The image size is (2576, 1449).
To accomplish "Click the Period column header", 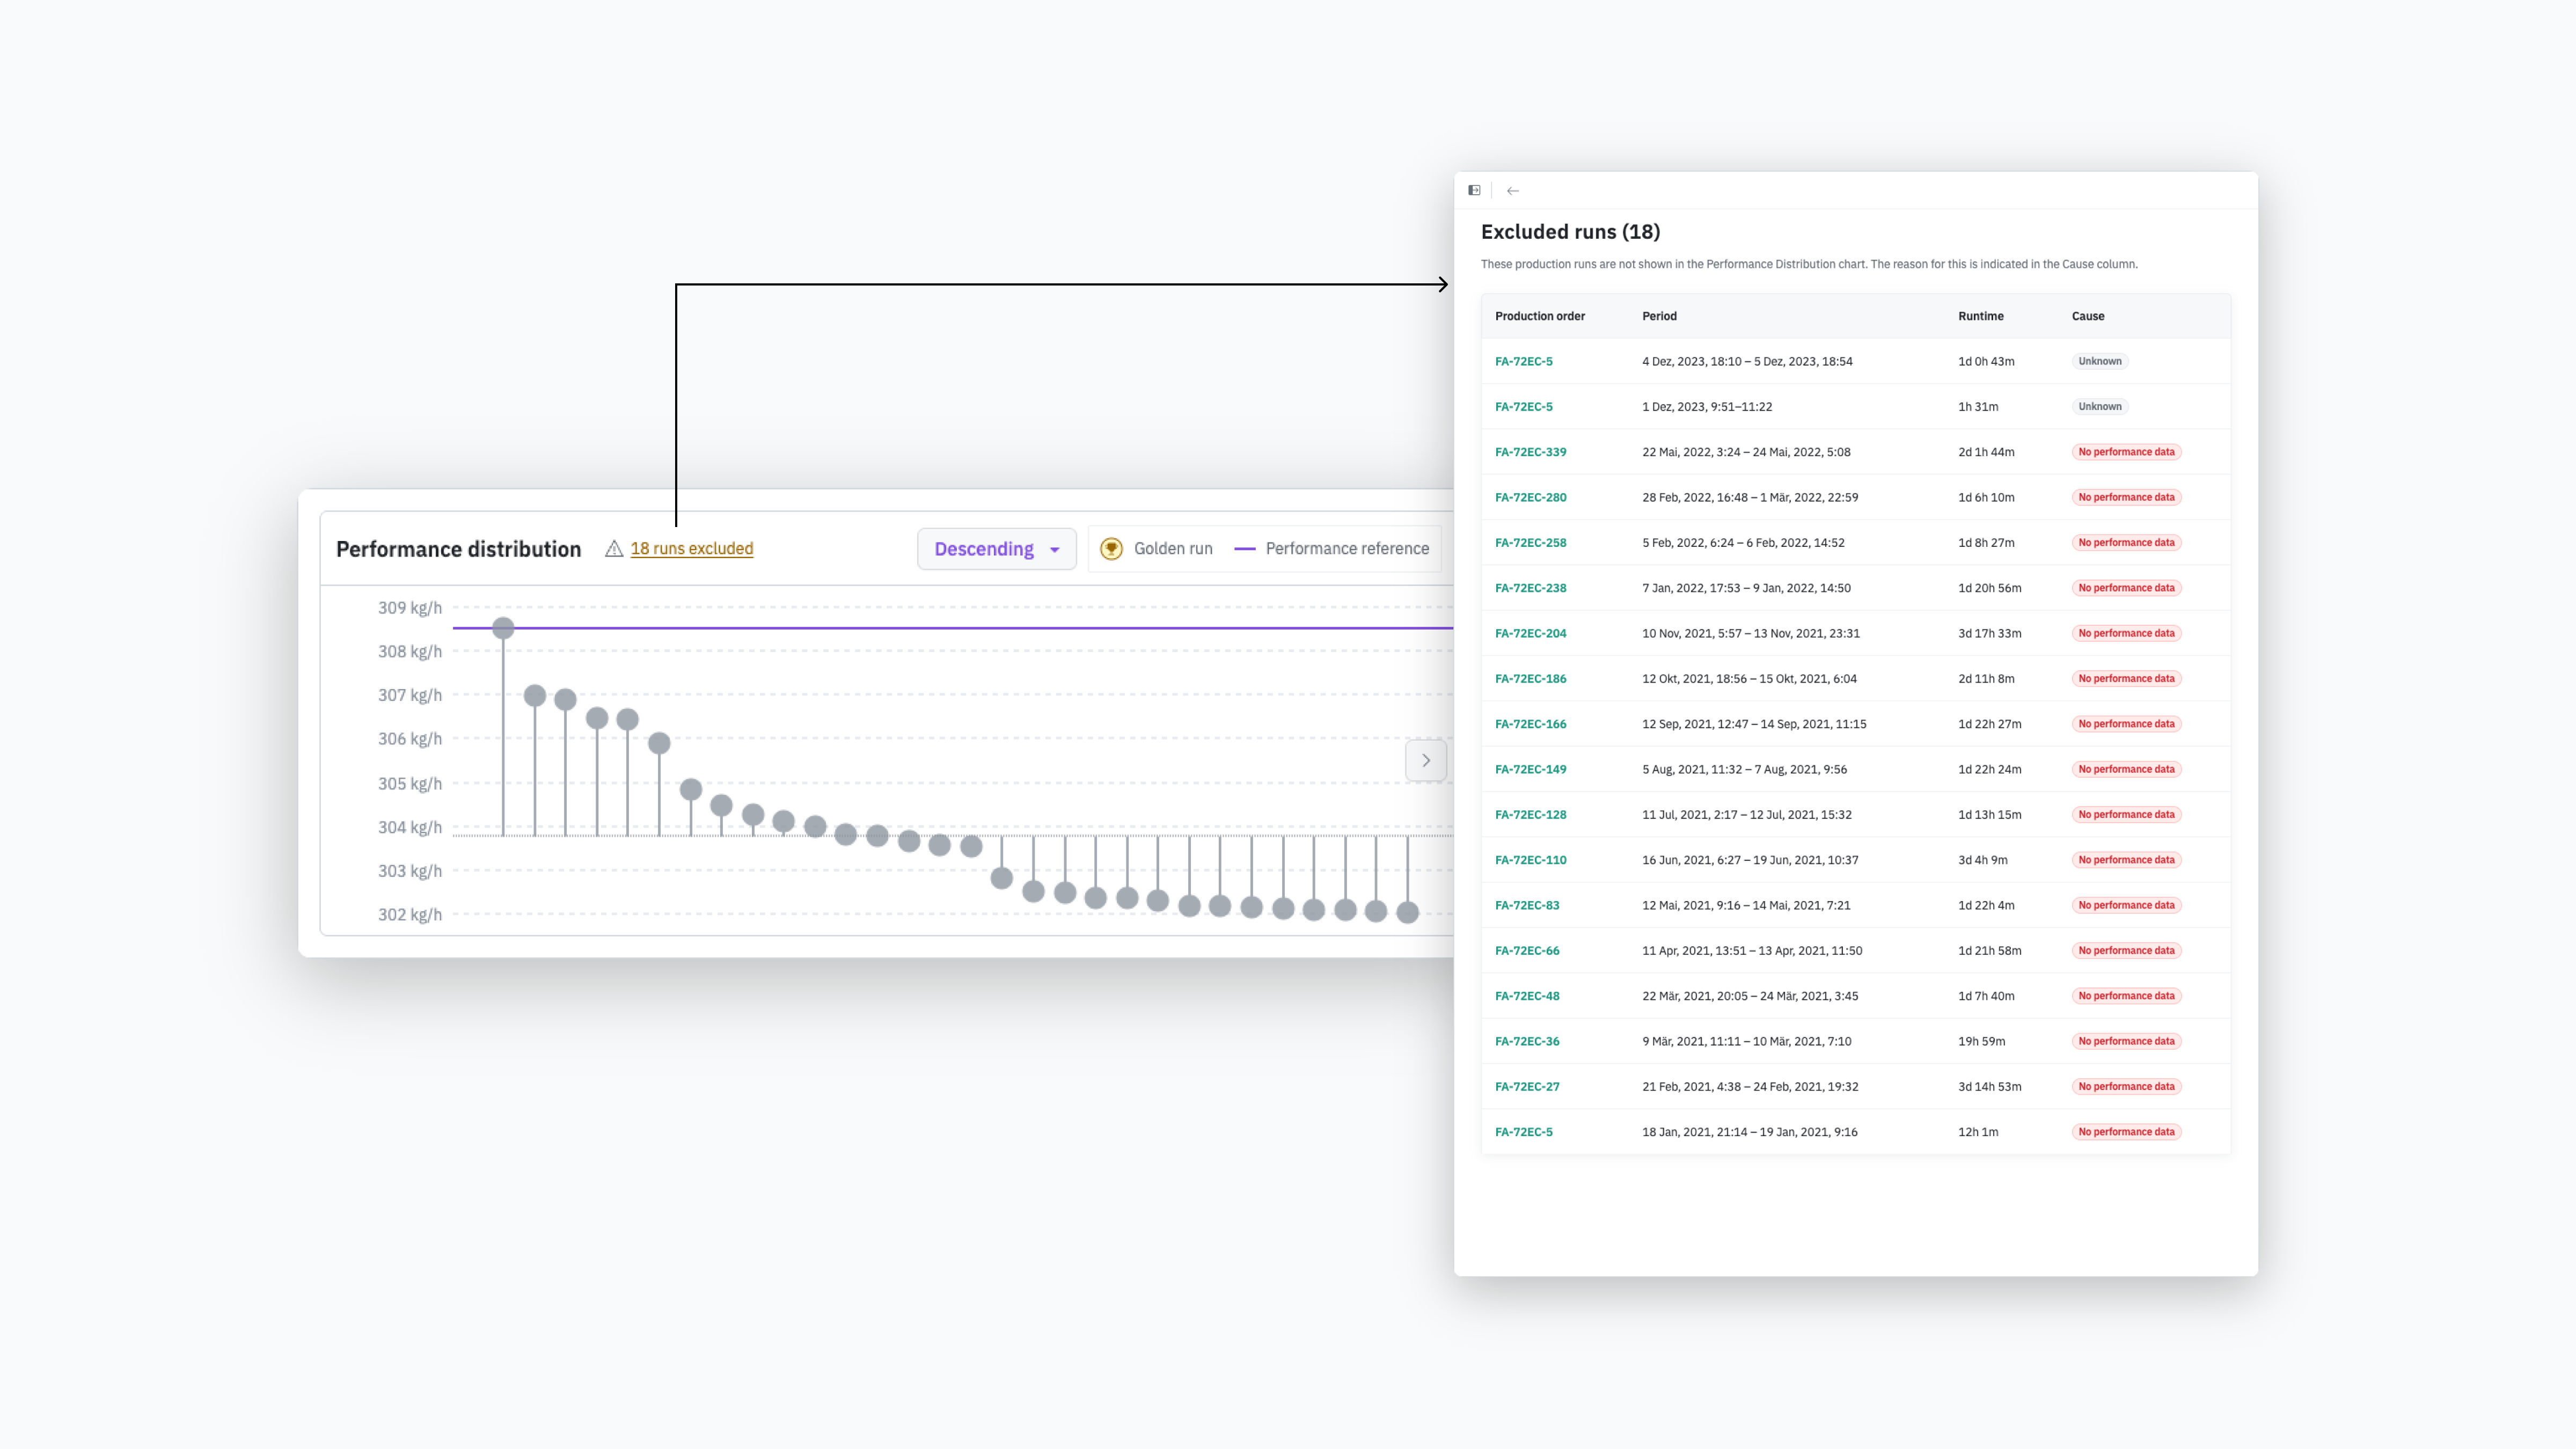I will pos(1659,316).
